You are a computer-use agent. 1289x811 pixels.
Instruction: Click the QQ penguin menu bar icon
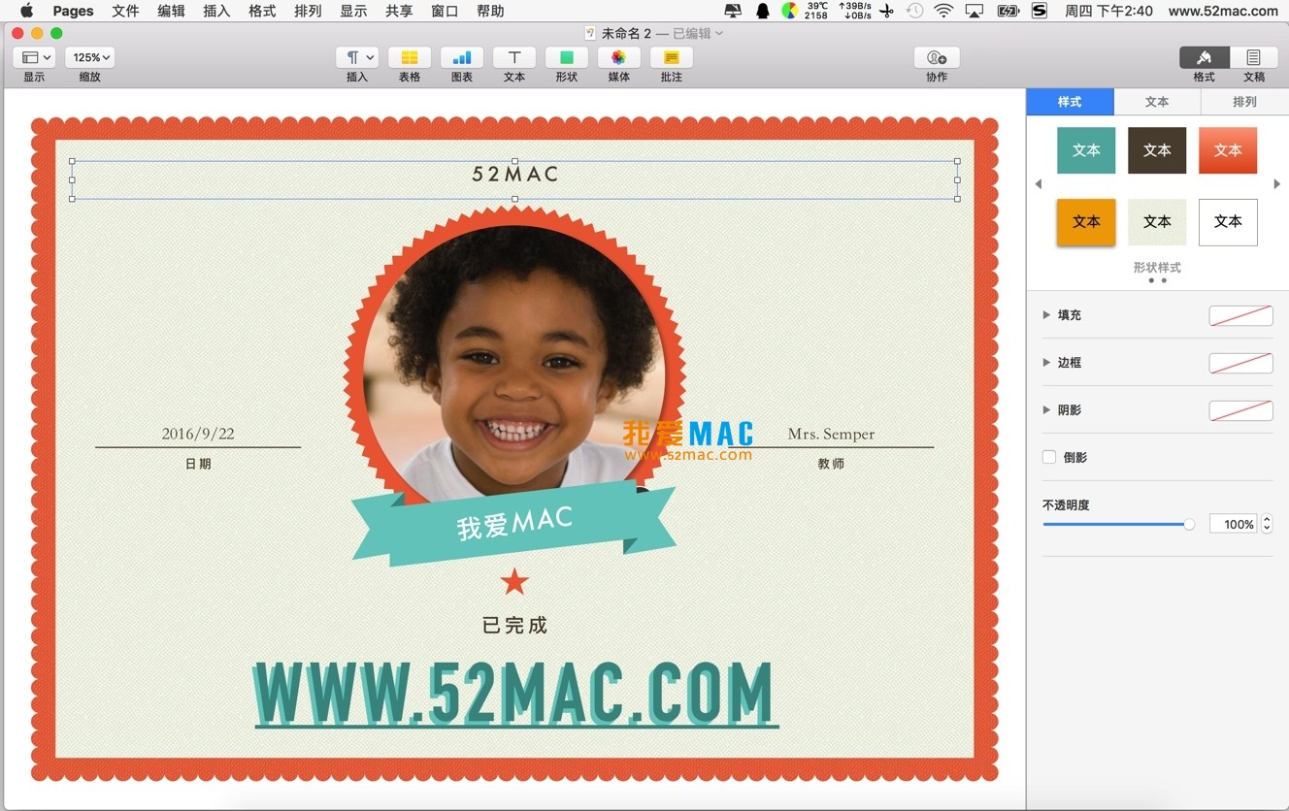coord(763,11)
